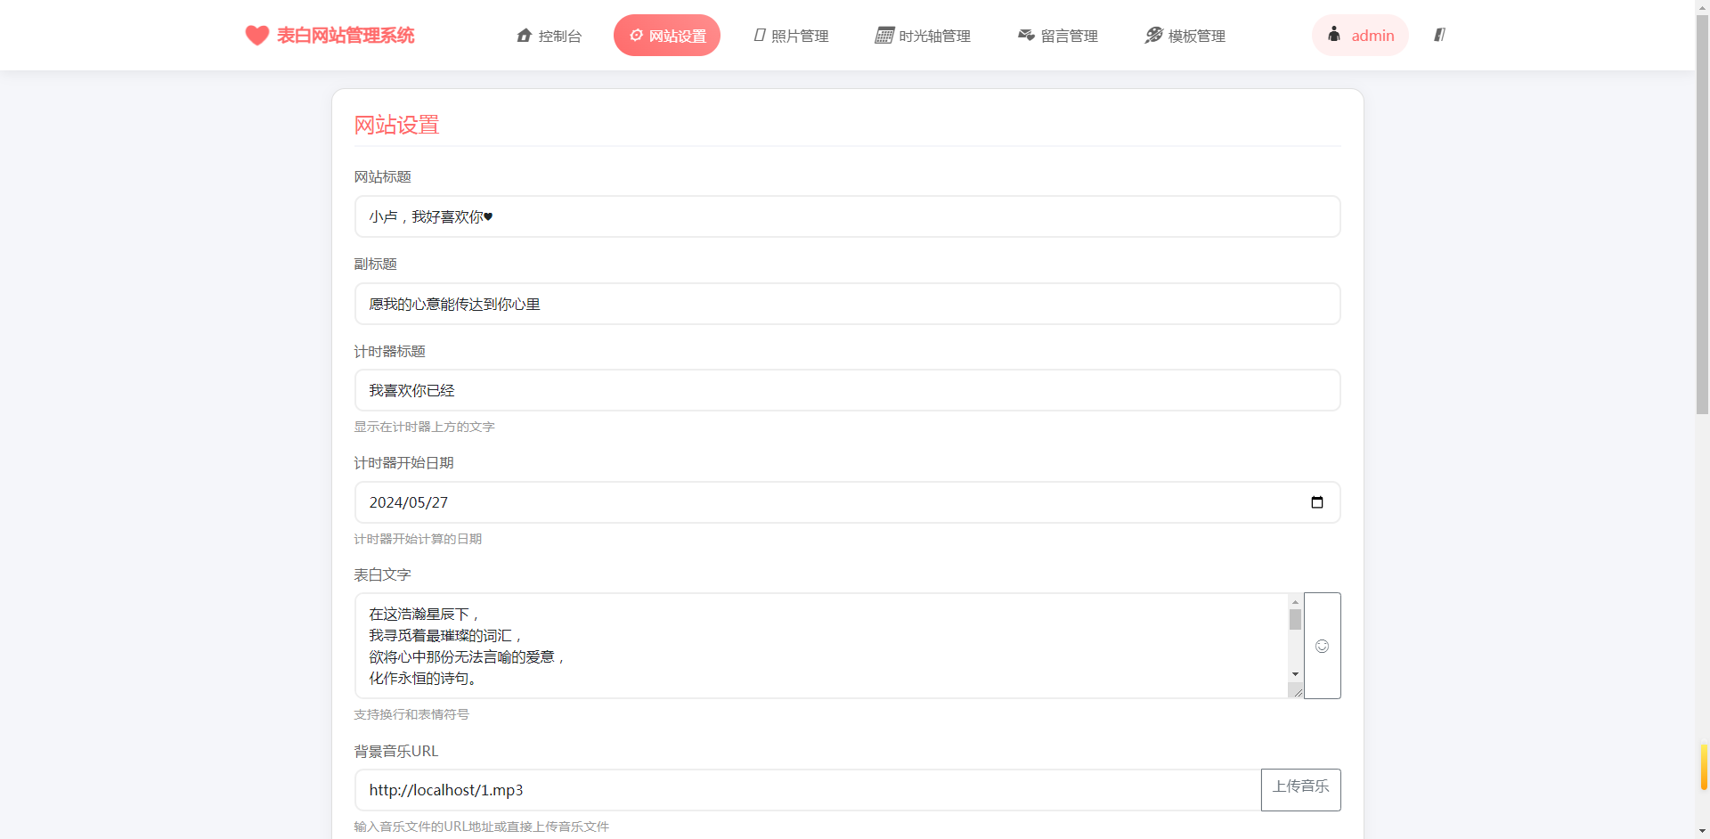The height and width of the screenshot is (839, 1710).
Task: Click the textarea resize handle
Action: 1296,691
